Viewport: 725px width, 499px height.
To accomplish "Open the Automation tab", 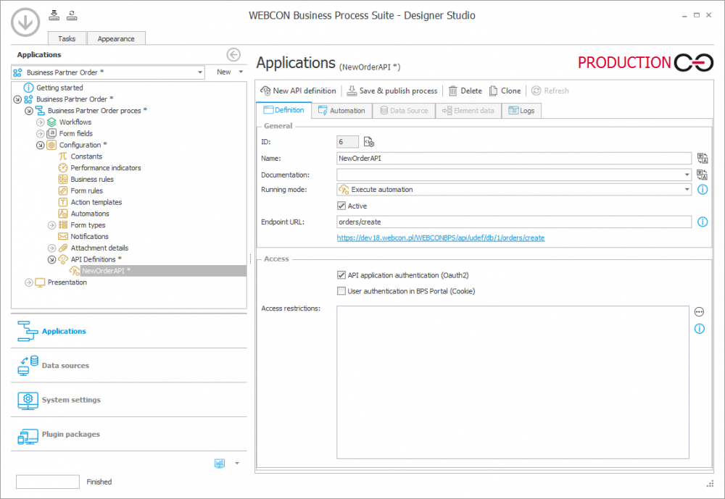I will point(341,110).
